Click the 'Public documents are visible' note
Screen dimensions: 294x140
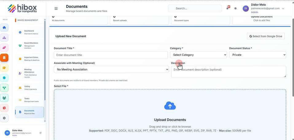tap(91, 80)
